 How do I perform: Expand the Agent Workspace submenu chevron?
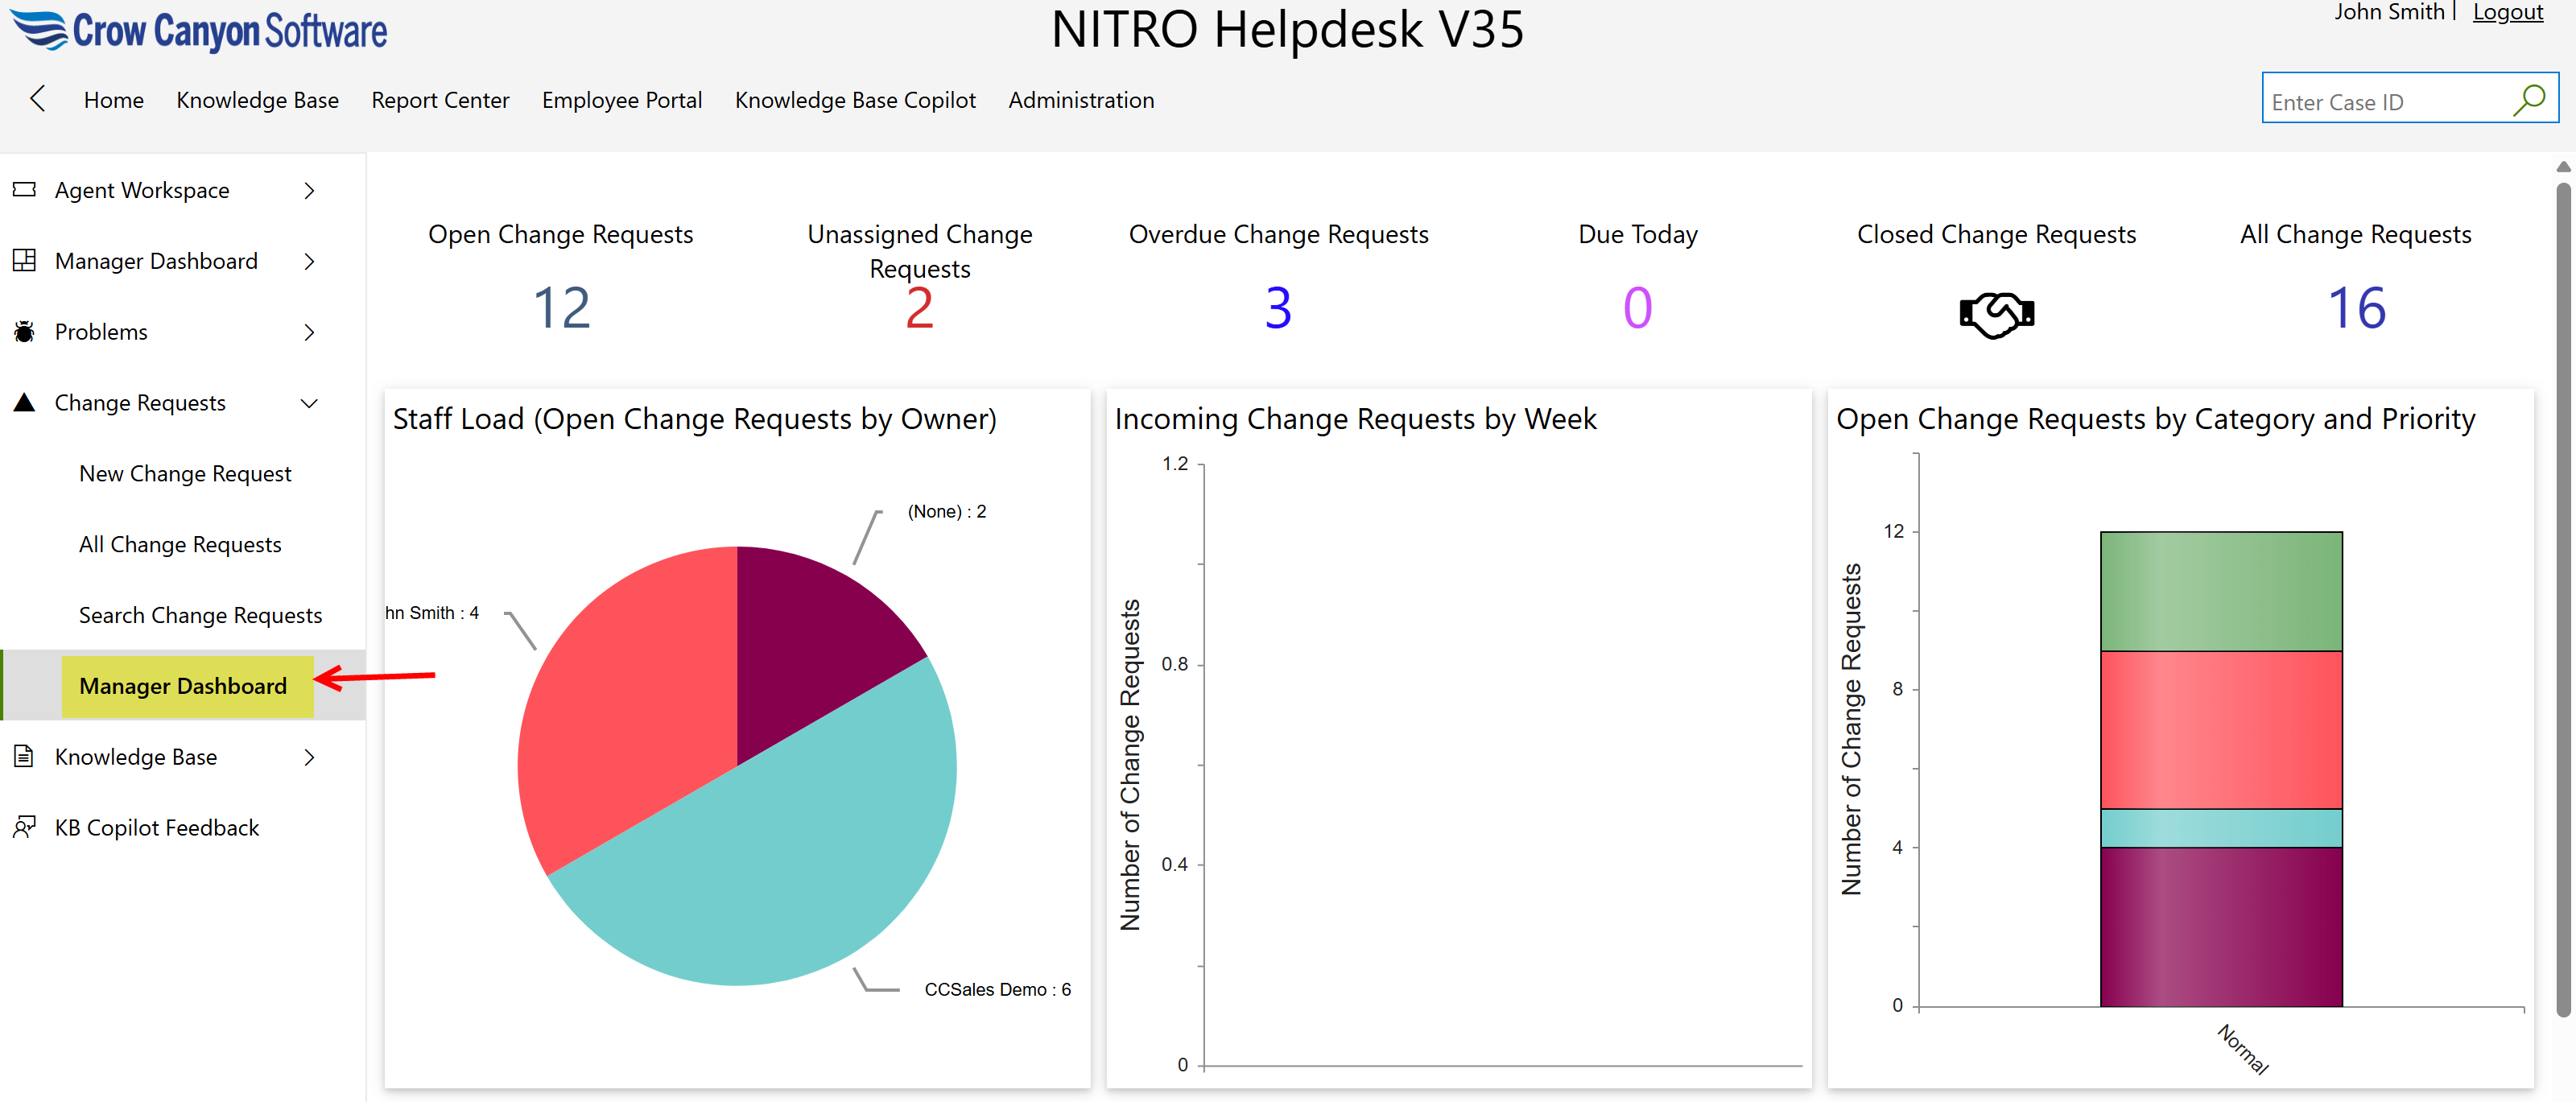309,190
